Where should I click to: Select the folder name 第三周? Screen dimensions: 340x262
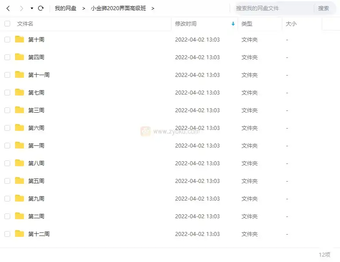tap(36, 110)
